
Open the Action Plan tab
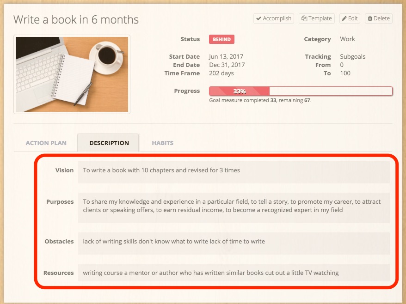tap(46, 143)
